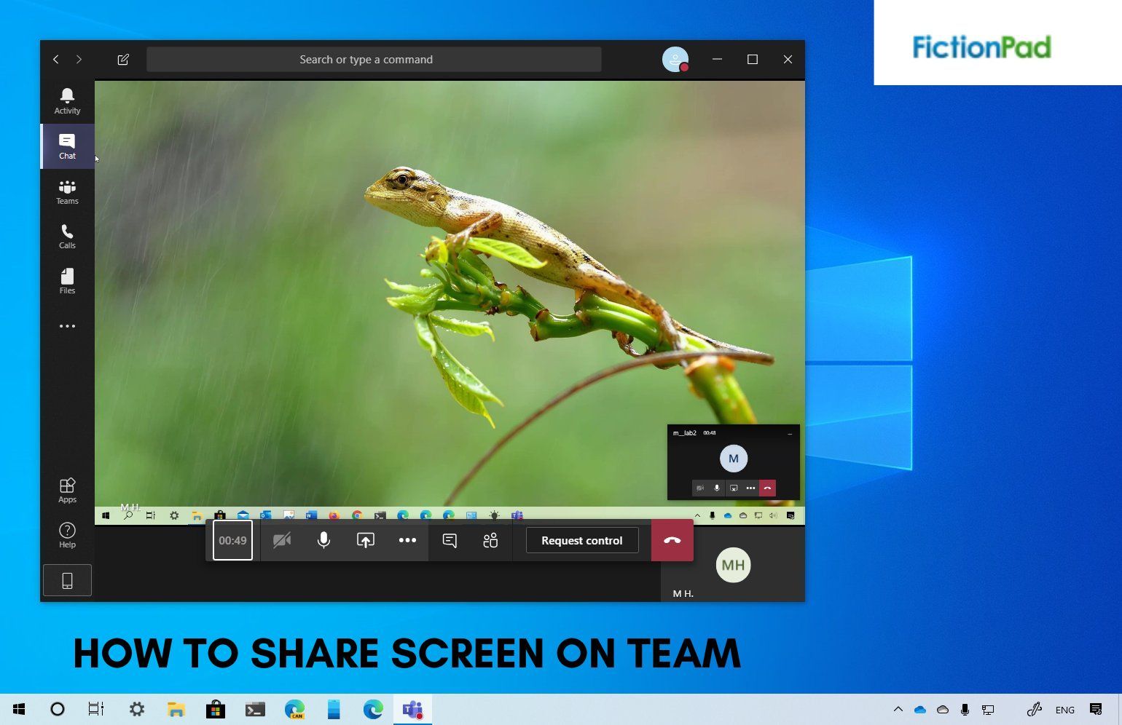Click the ENG language indicator

coord(1065,710)
